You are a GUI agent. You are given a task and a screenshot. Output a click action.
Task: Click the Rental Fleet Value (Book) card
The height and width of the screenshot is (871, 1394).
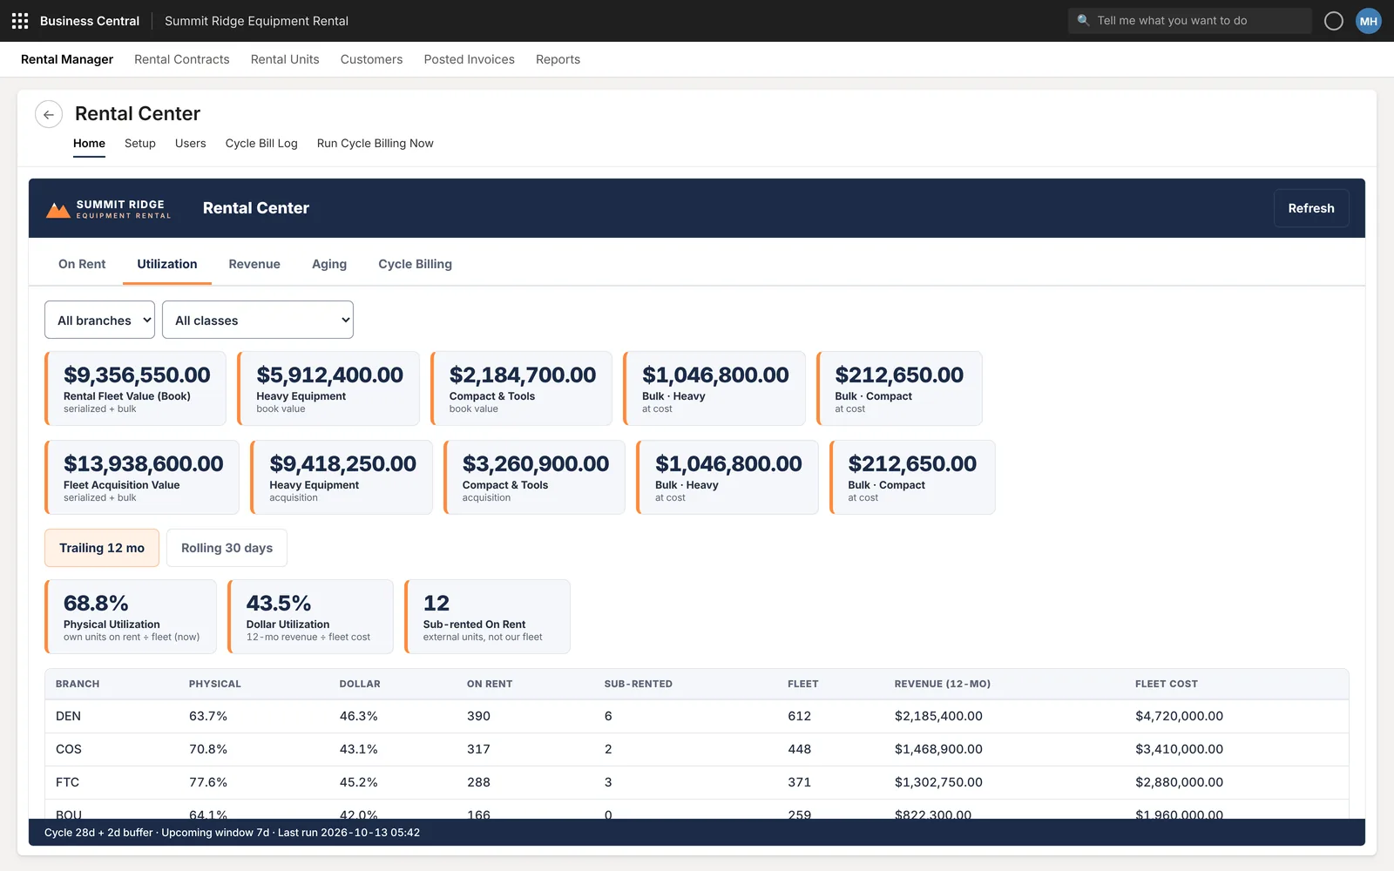[x=135, y=388]
